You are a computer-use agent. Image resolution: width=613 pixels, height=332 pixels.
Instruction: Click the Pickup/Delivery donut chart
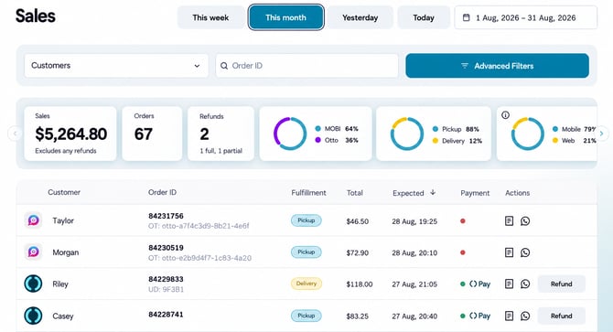(x=407, y=134)
